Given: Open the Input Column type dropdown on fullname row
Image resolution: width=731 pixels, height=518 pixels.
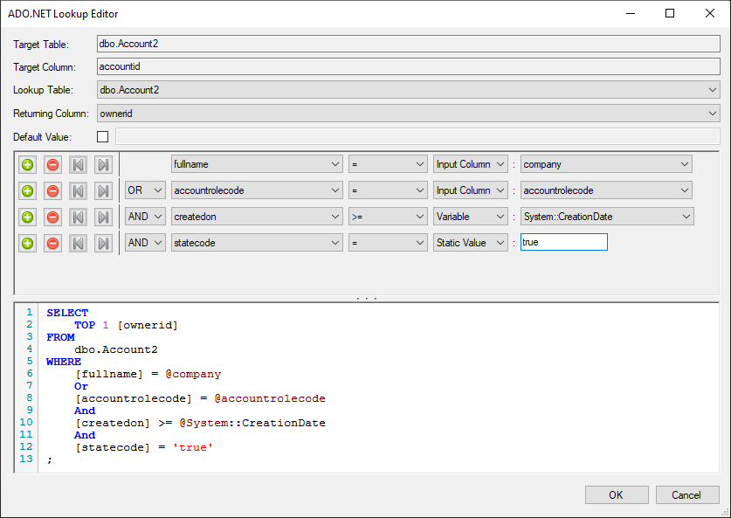Looking at the screenshot, I should [x=471, y=164].
